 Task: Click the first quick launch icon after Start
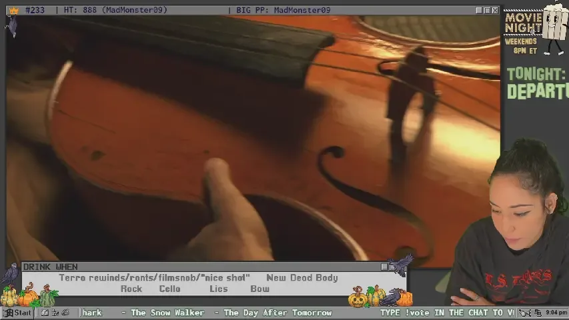tap(44, 313)
